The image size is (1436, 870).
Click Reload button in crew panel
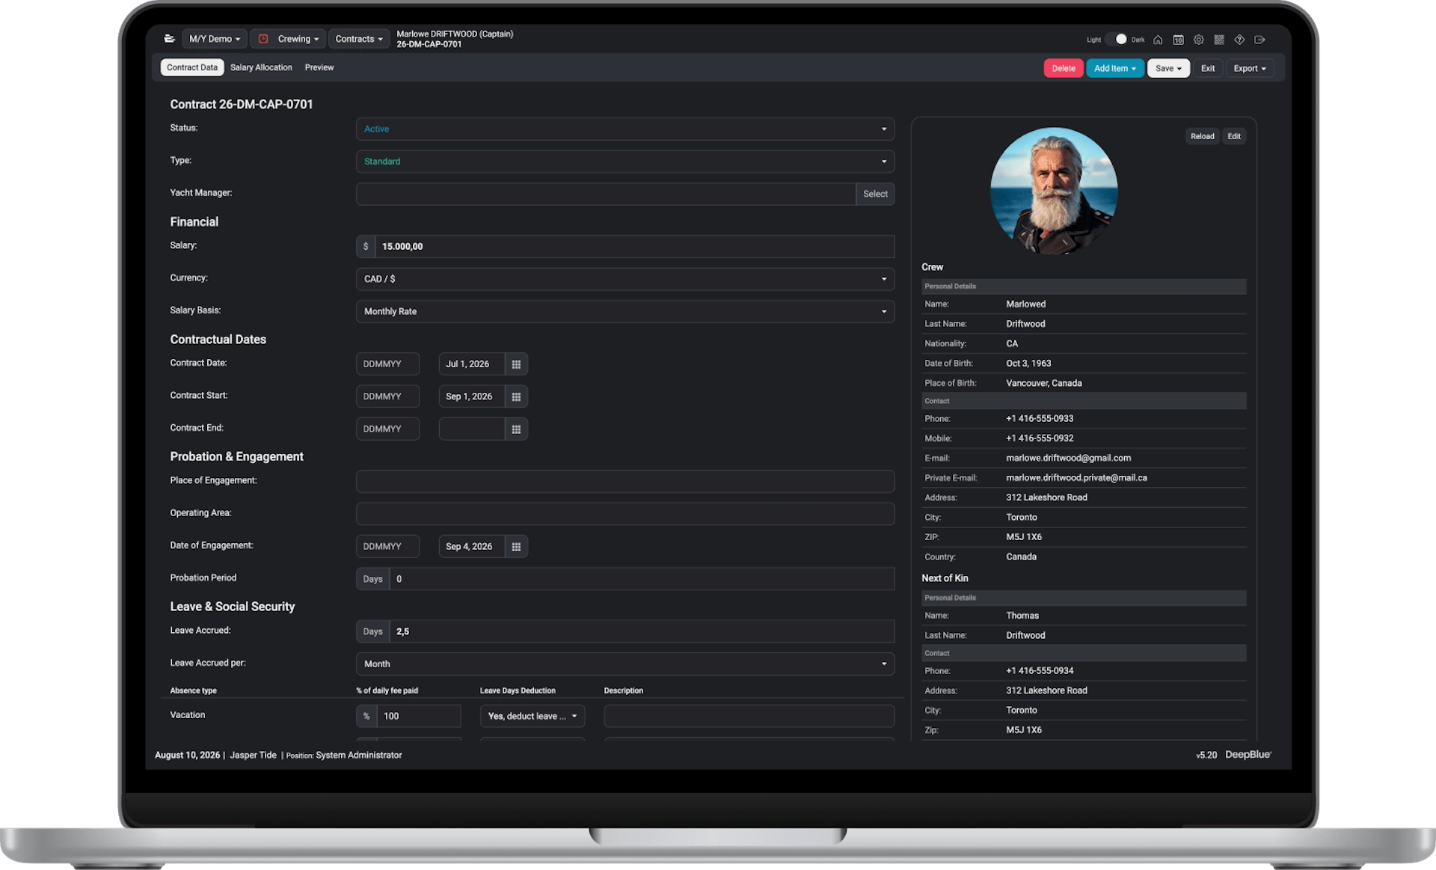click(x=1203, y=136)
